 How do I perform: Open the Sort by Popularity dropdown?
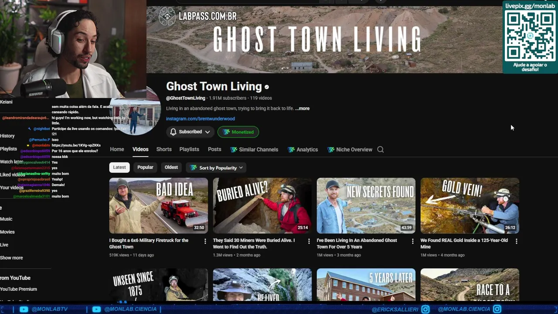point(216,167)
